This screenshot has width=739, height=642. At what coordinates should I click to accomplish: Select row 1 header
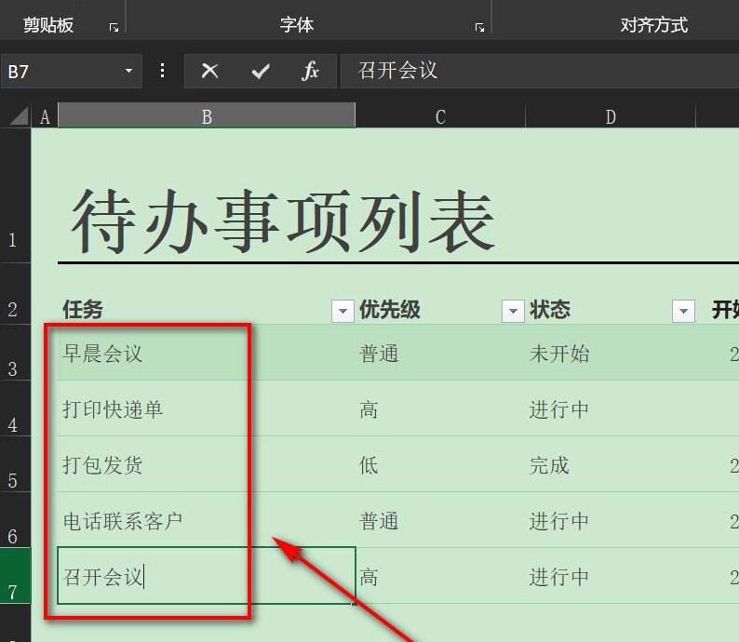tap(15, 195)
